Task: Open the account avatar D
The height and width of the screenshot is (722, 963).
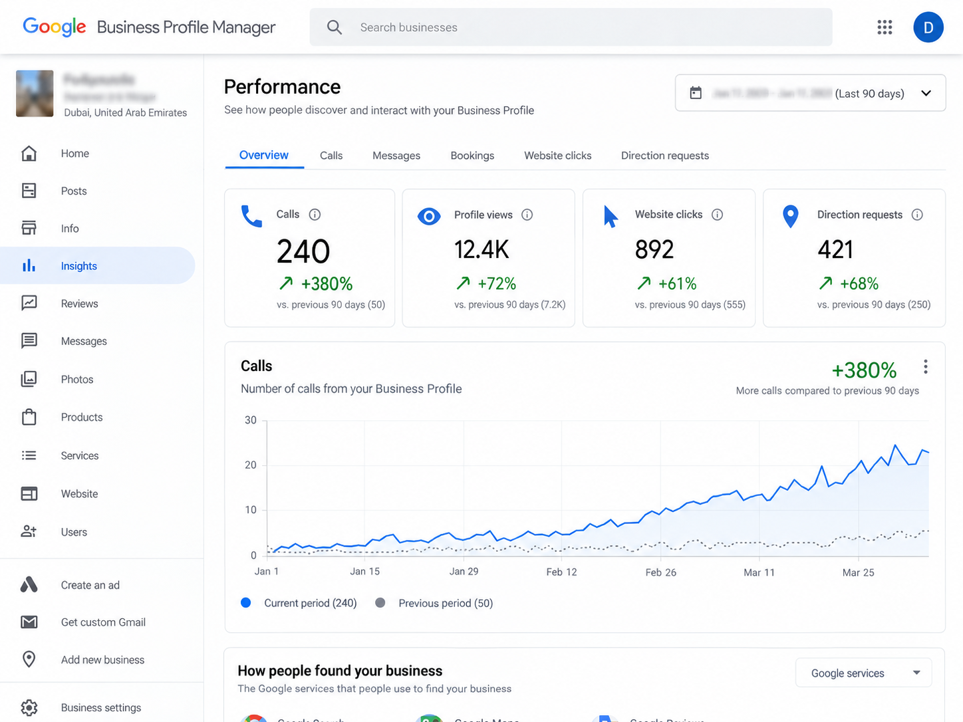Action: pos(928,27)
